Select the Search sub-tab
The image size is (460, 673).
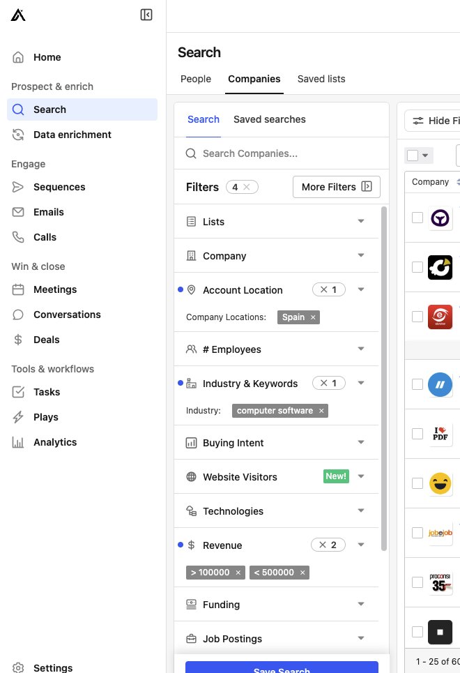point(204,119)
